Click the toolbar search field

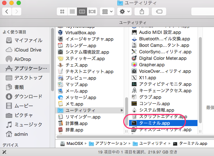(203, 12)
